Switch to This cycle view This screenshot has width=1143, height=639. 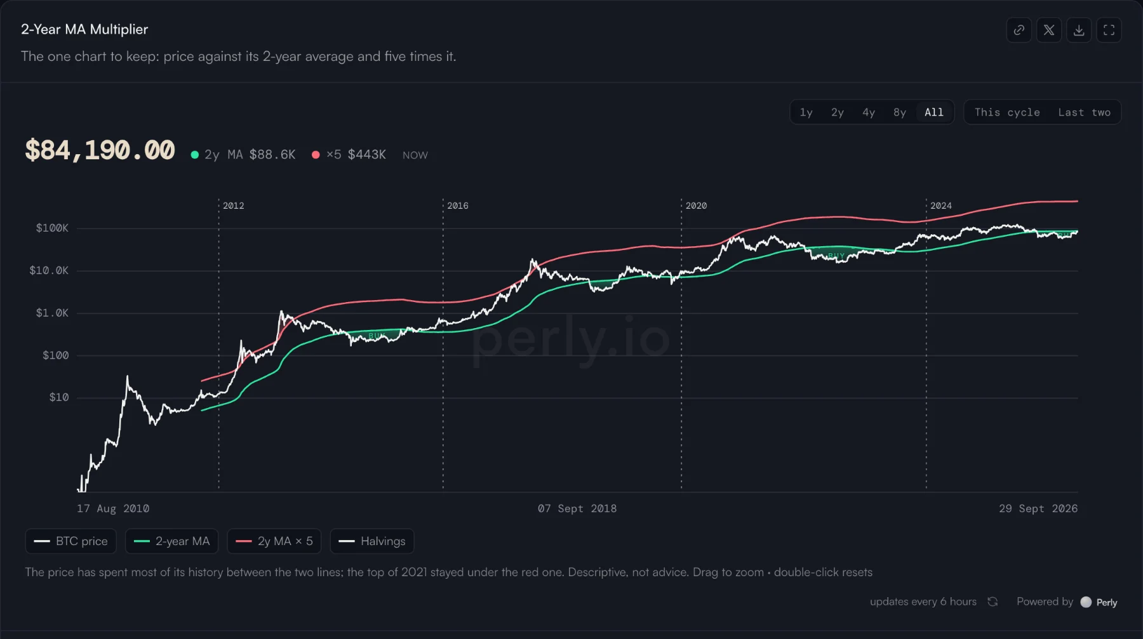click(1007, 112)
